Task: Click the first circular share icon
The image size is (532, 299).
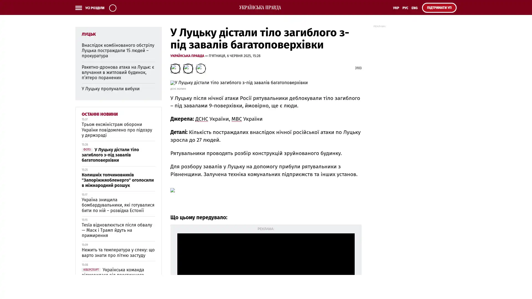Action: point(175,68)
